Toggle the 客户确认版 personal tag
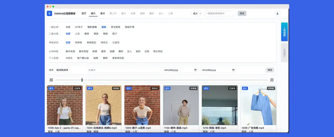The height and width of the screenshot is (137, 334). (x=83, y=58)
